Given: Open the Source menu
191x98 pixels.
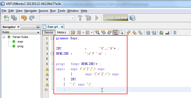Looking at the screenshot, I should pos(43,11).
